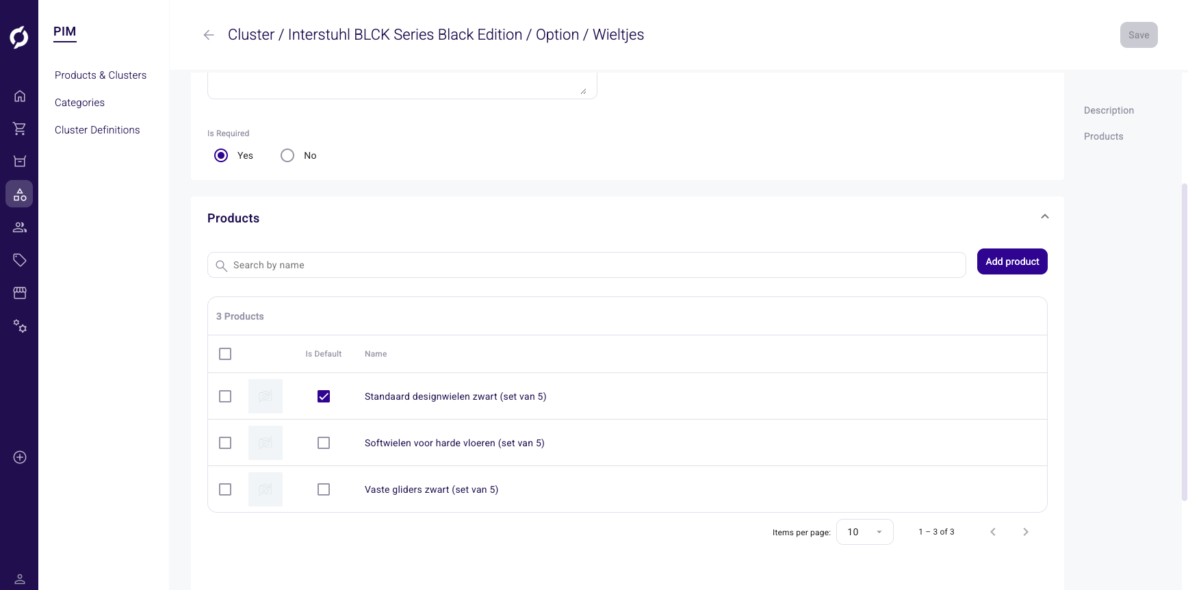Screen dimensions: 1188x590
Task: Open Categories menu item
Action: click(79, 103)
